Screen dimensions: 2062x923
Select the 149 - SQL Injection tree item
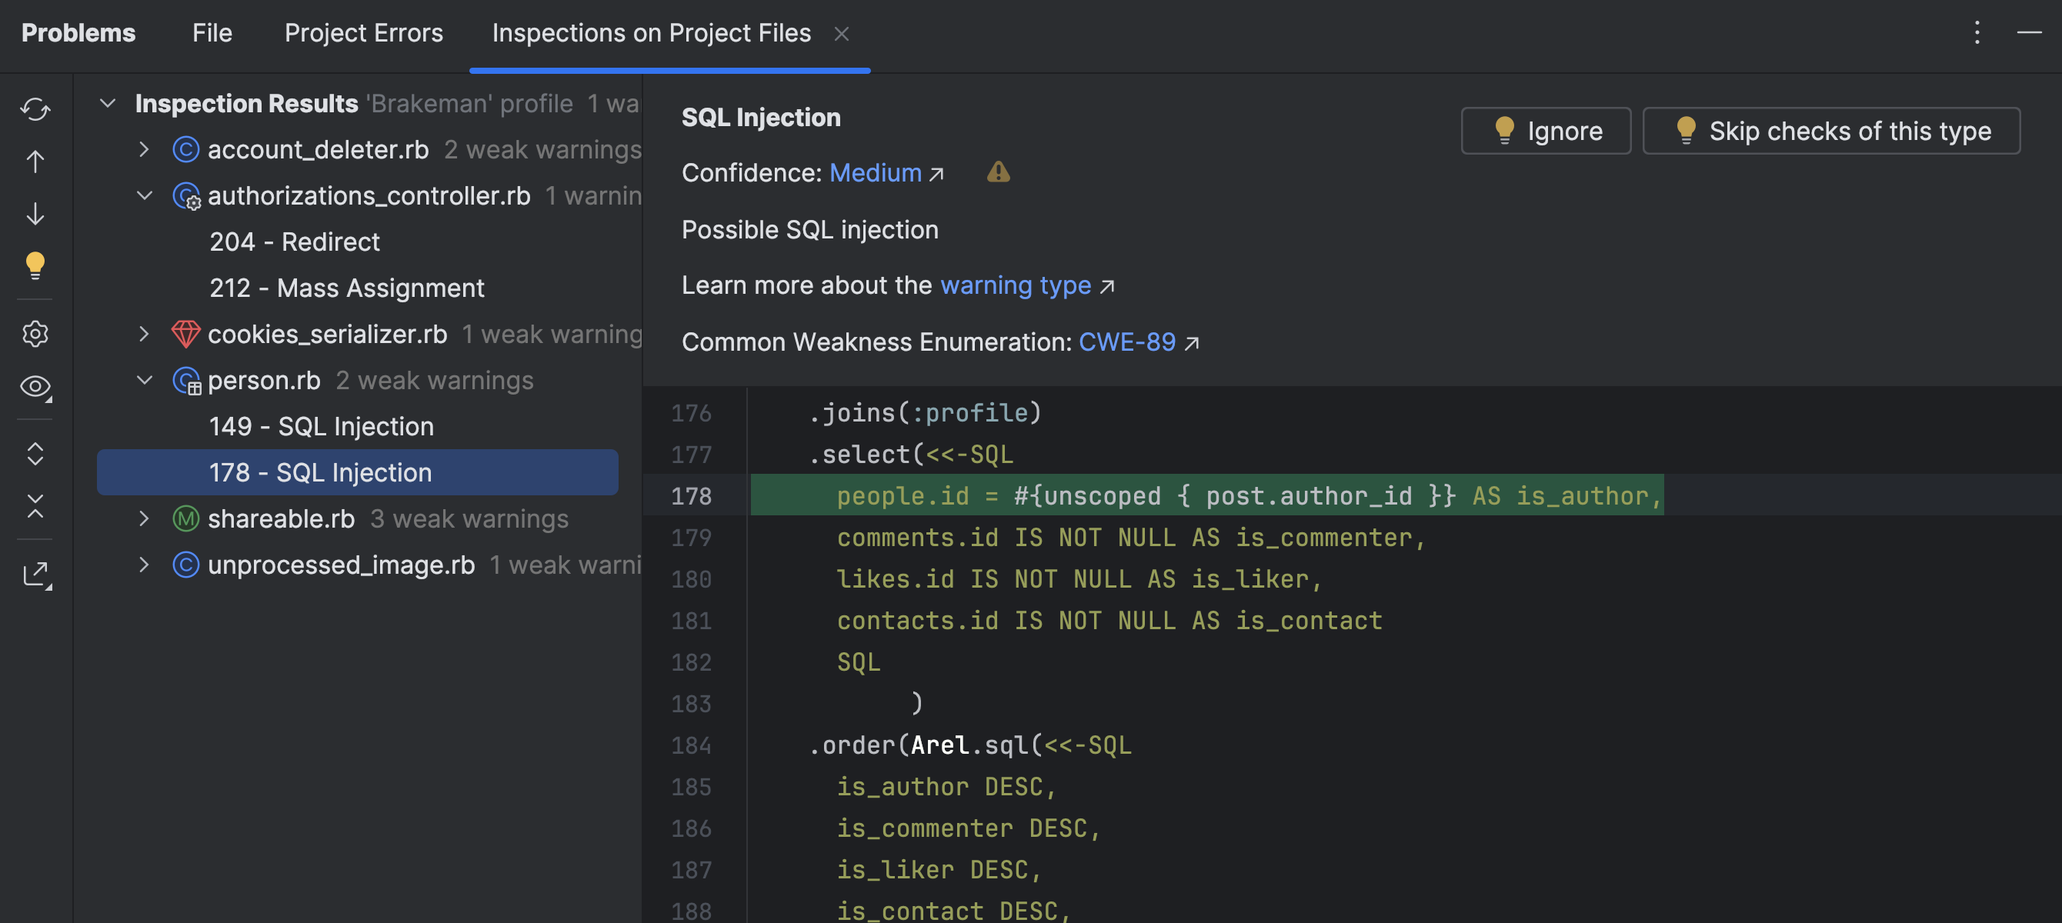coord(321,425)
